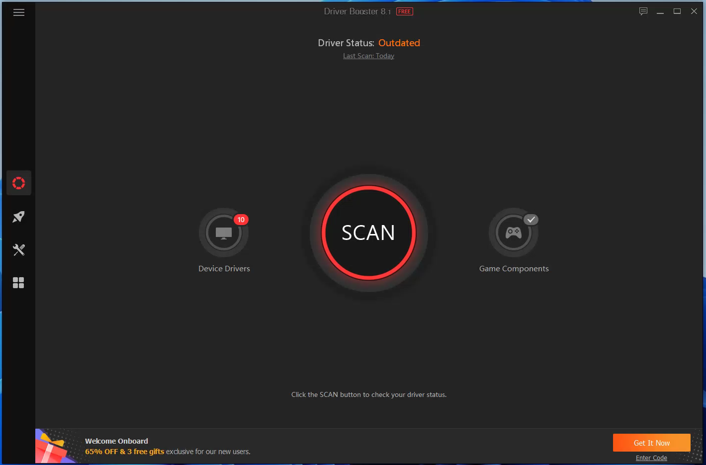Open the four-square Action Center icon

pos(19,283)
